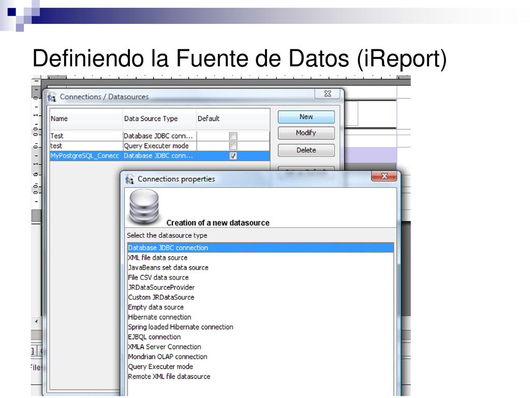Select the MyPostgreSQL_Conecc connection row
The width and height of the screenshot is (530, 398).
(x=159, y=156)
